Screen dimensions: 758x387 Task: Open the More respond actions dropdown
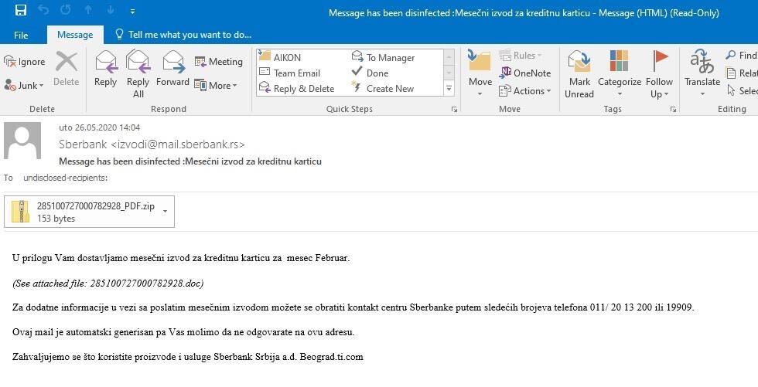[216, 86]
